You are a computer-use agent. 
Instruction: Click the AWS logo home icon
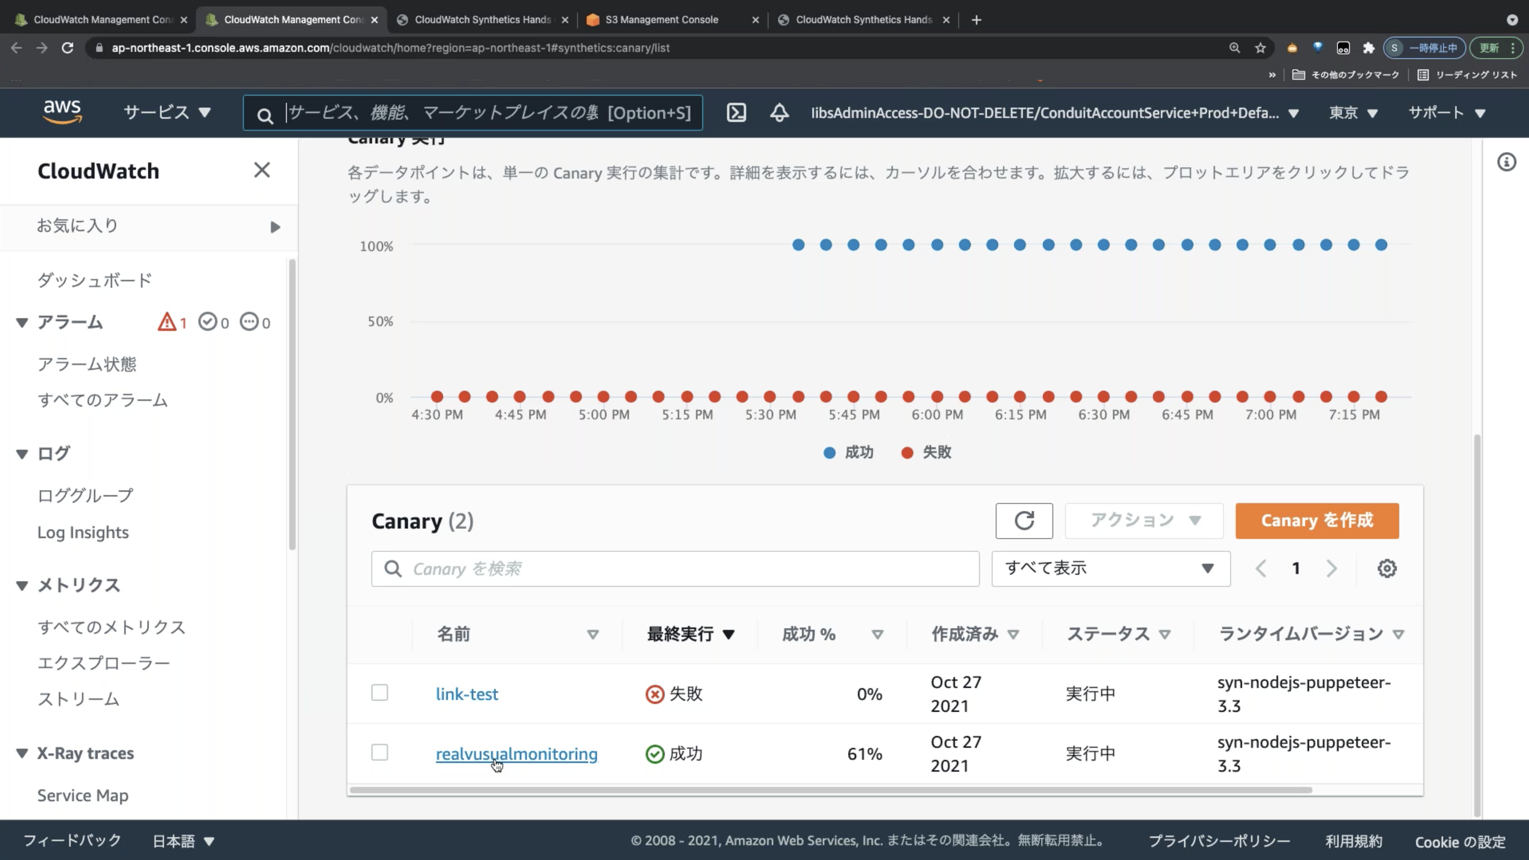(62, 112)
